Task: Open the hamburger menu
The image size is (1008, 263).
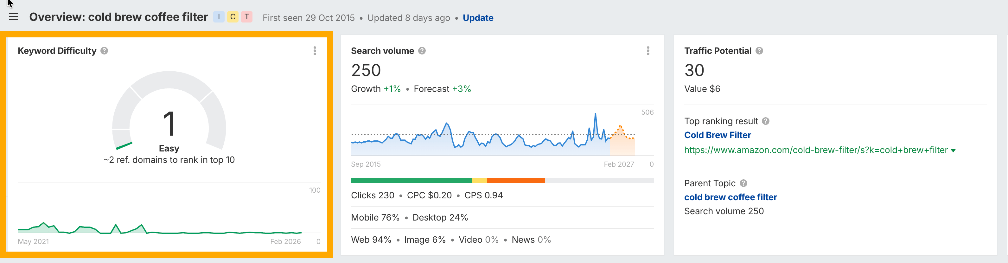Action: point(13,17)
